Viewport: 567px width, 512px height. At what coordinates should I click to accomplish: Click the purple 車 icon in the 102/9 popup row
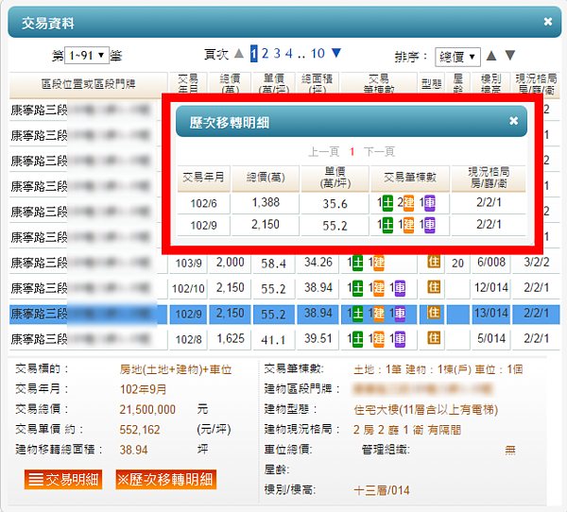430,225
